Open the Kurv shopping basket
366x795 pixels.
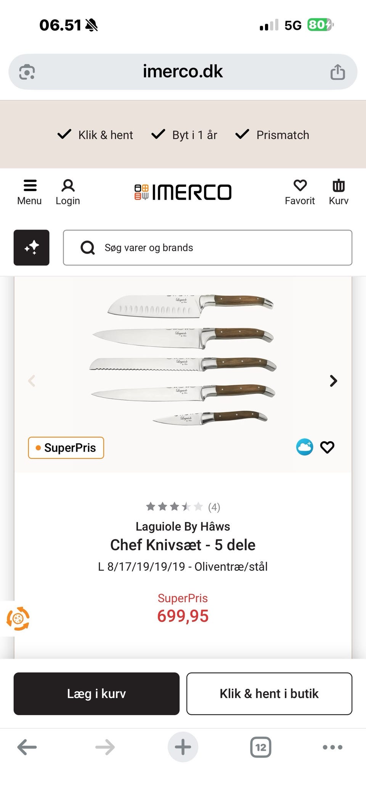tap(339, 192)
